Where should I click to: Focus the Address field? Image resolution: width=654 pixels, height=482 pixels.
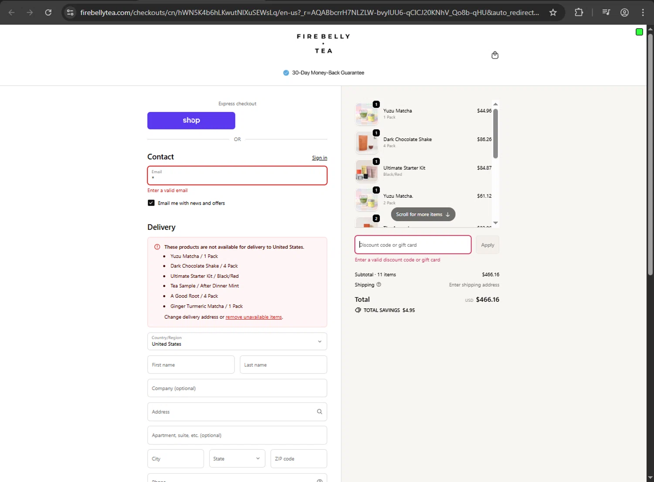237,412
